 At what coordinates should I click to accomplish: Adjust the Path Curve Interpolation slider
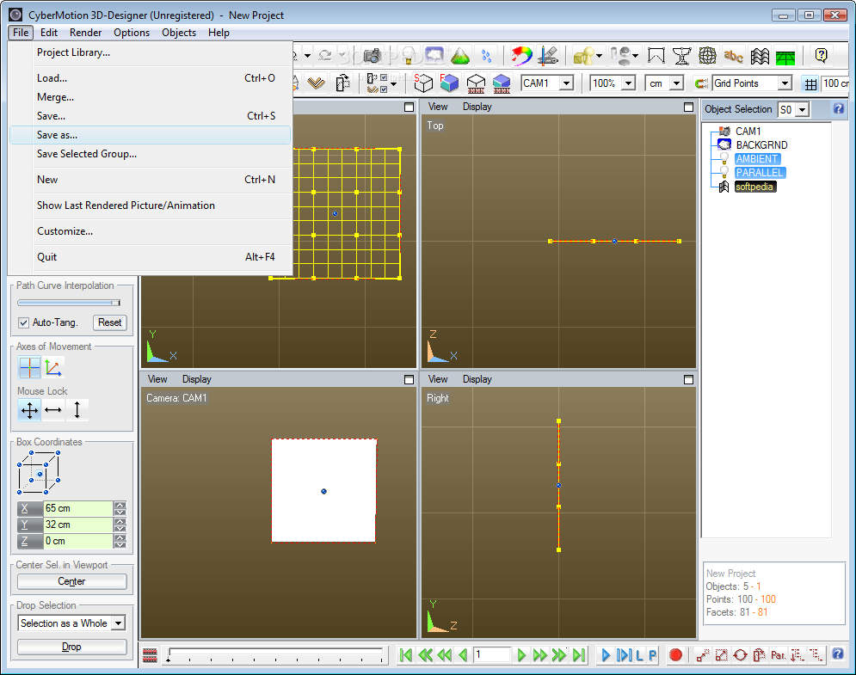[x=69, y=303]
